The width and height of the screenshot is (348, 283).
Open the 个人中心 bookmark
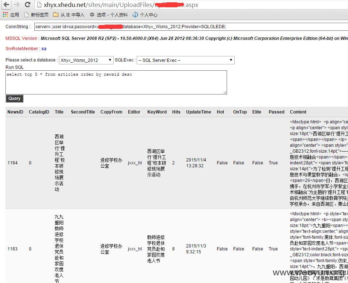145,15
